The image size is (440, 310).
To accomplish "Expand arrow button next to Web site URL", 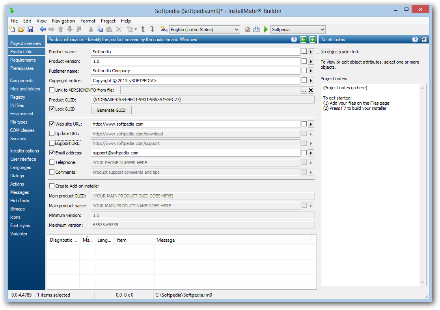I will (x=311, y=124).
